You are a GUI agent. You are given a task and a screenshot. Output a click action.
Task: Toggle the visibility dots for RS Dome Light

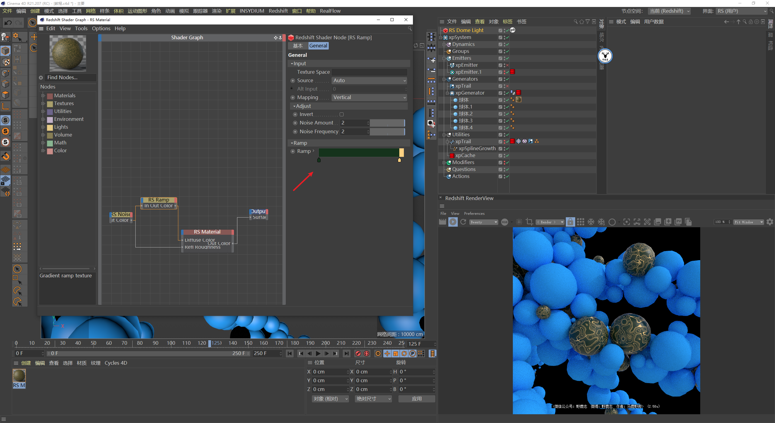[x=504, y=31]
